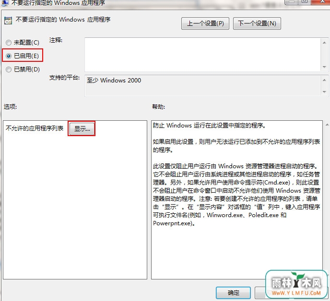330x301 pixels.
Task: Click inside the 注释 comment text box
Action: point(203,55)
